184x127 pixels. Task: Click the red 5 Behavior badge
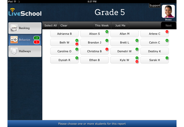(37, 42)
